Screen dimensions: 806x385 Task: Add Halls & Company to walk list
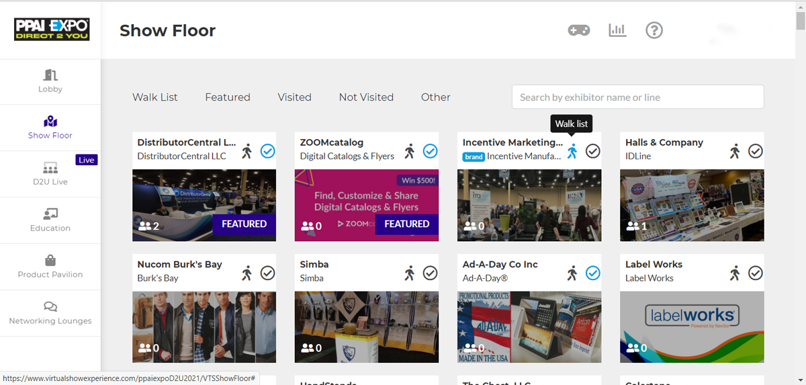coord(735,151)
